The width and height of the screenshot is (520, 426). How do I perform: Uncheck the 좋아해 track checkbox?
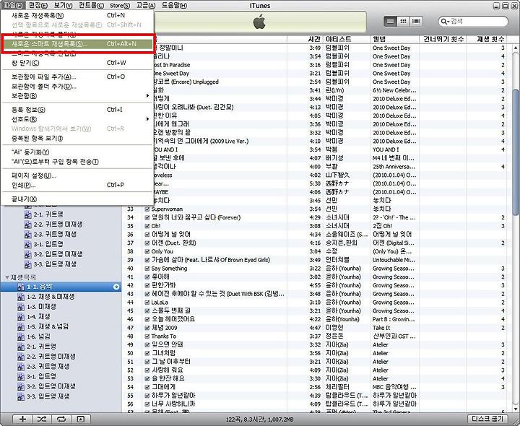coord(147,277)
